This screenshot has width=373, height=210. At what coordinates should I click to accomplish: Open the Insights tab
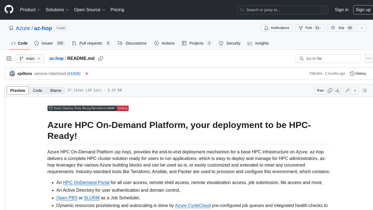point(258,43)
